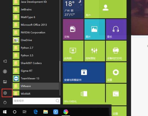Open the Win10优化 tile
Viewport: 148px width, 116px height.
84,94
